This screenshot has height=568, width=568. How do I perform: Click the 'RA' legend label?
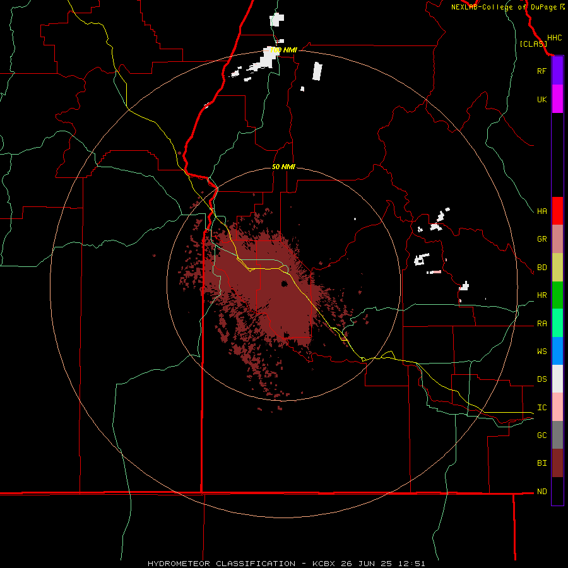point(541,324)
